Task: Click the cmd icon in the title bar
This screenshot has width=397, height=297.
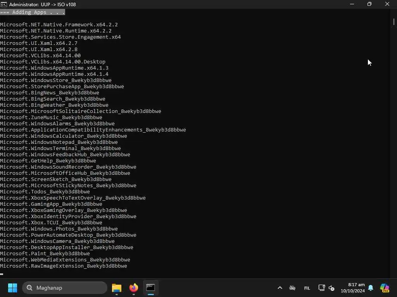Action: coord(3,4)
